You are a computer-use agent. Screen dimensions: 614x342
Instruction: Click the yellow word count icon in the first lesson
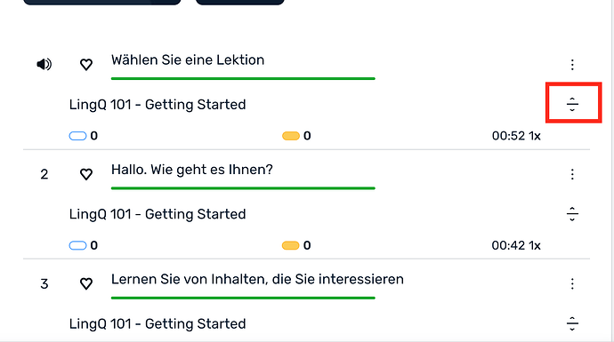(x=291, y=136)
